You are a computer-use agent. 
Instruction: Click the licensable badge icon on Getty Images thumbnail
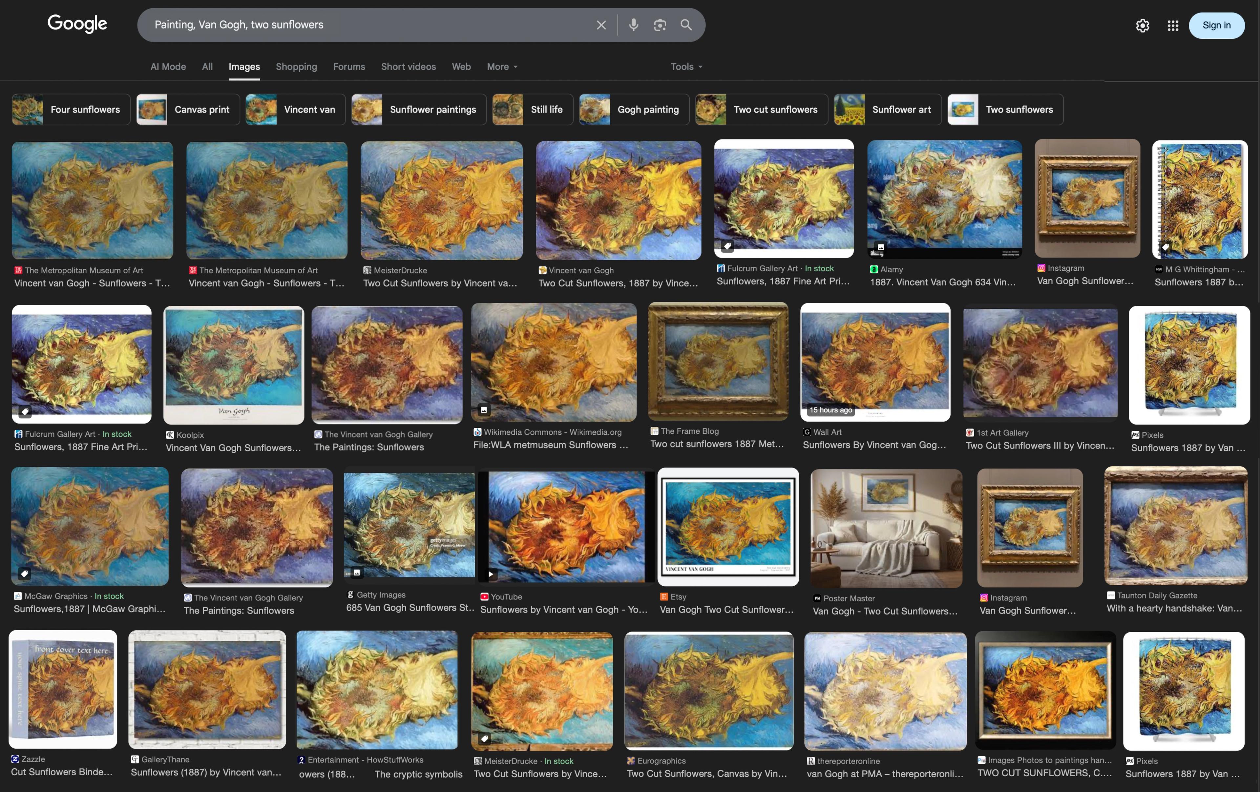click(356, 572)
